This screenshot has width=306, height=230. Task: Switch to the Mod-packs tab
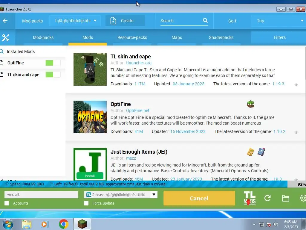pyautogui.click(x=43, y=37)
